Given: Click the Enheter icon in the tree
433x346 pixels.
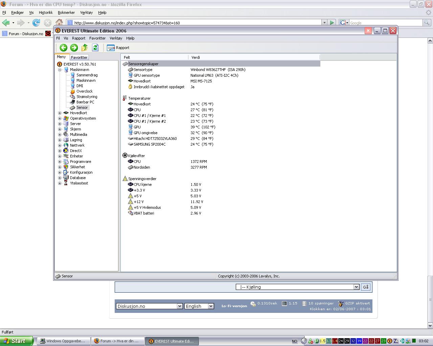Looking at the screenshot, I should coord(66,156).
